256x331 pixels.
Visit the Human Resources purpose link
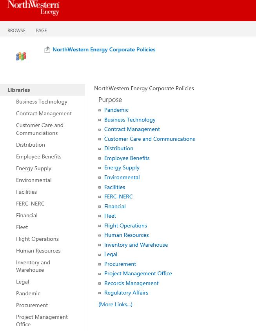click(x=127, y=235)
